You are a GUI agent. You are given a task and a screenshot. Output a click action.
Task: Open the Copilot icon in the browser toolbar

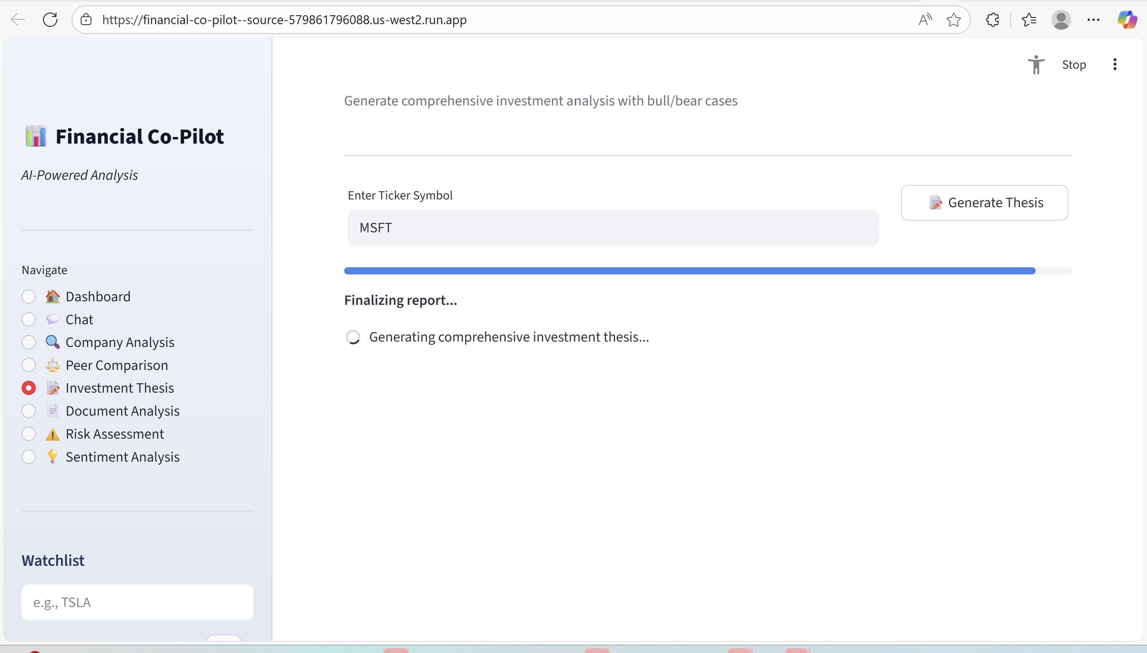[1126, 20]
